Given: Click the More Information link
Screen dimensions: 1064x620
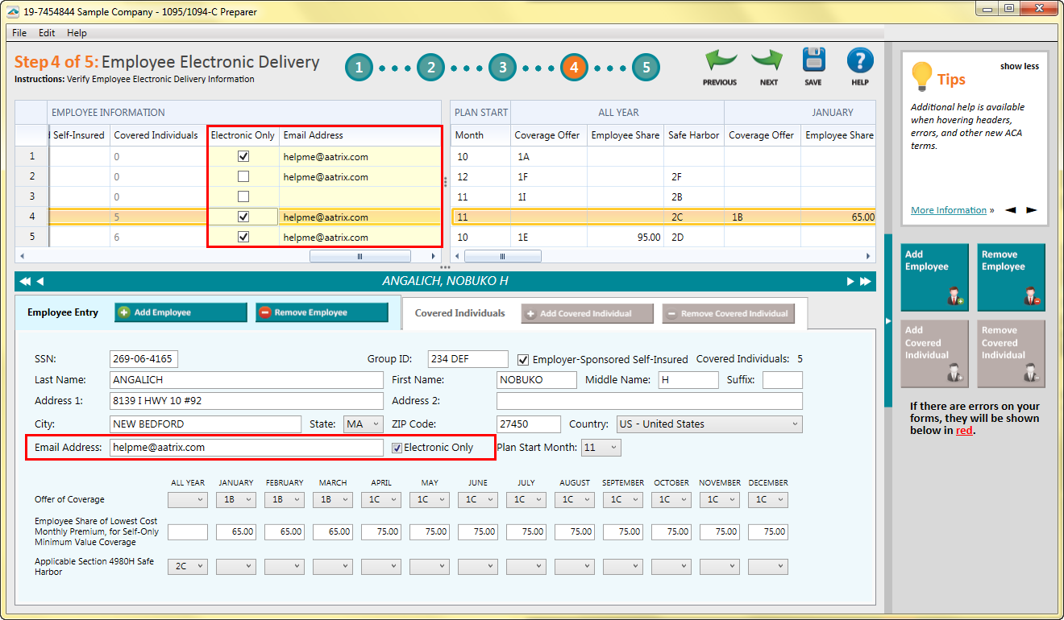Looking at the screenshot, I should click(948, 210).
